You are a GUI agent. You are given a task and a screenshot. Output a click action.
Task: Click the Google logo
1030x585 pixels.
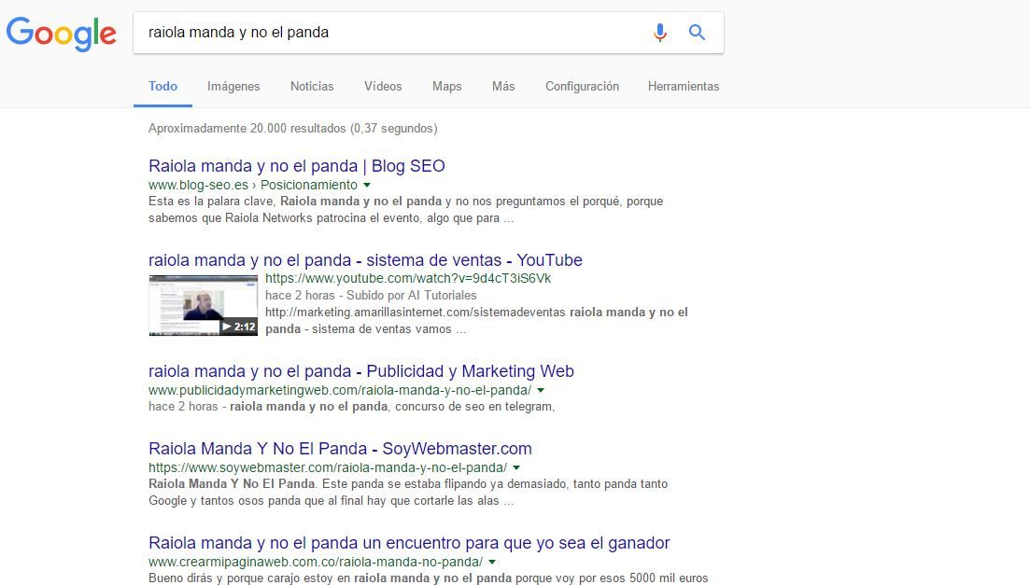point(62,34)
